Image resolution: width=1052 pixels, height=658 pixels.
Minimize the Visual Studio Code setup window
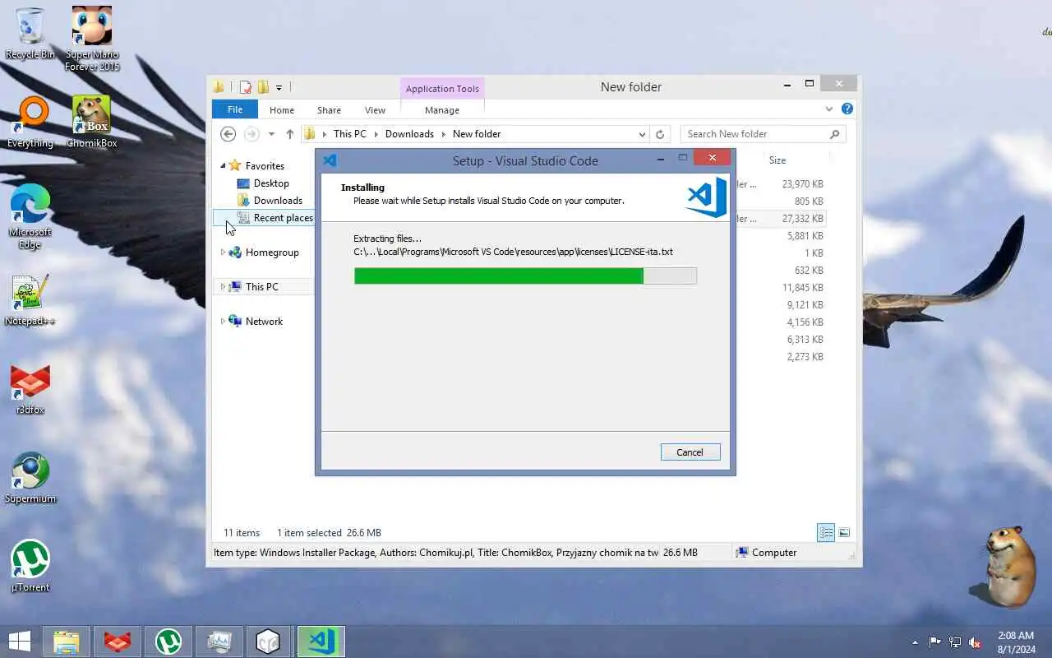click(x=659, y=158)
